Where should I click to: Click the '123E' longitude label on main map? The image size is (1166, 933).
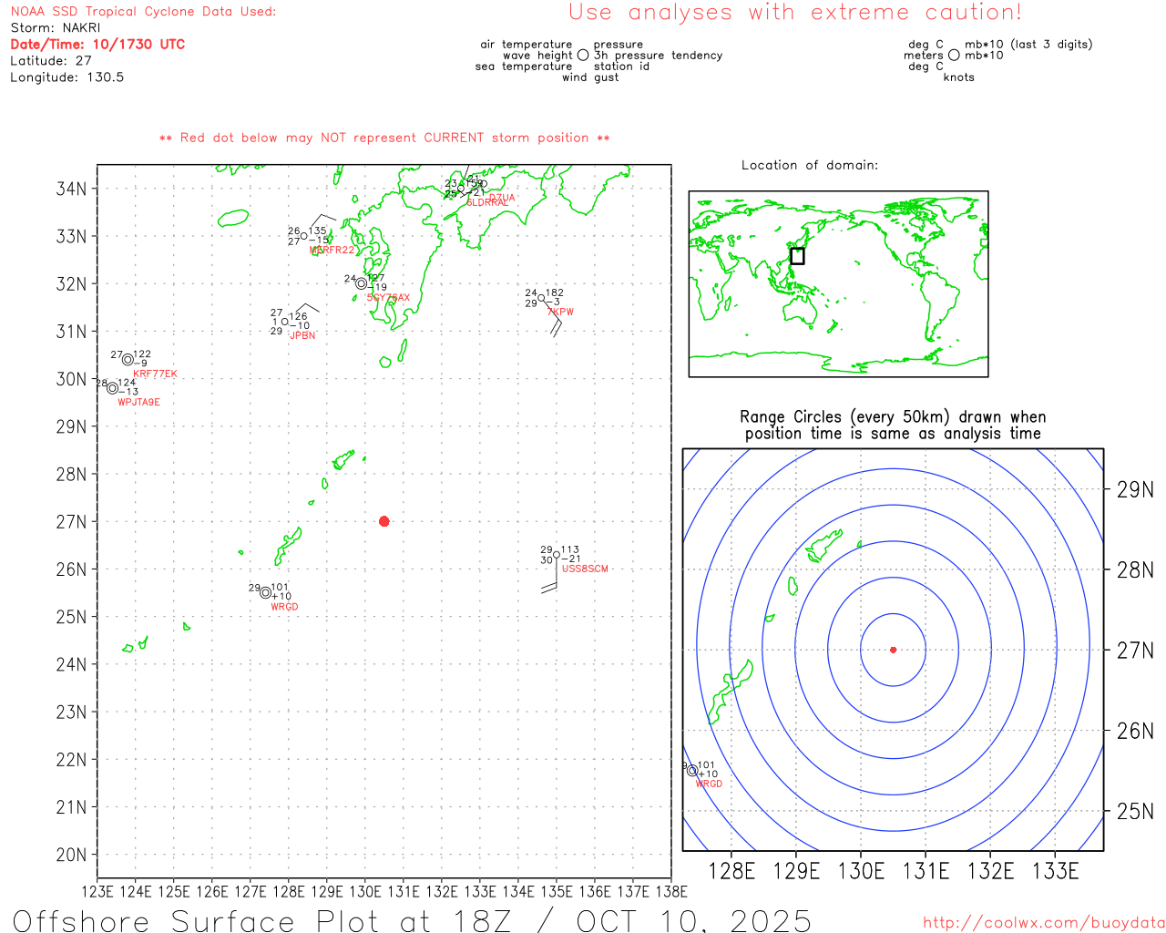click(x=97, y=891)
